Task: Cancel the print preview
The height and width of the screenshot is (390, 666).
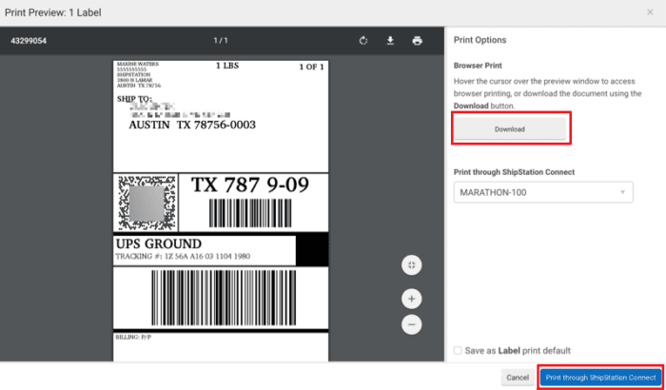Action: [518, 378]
